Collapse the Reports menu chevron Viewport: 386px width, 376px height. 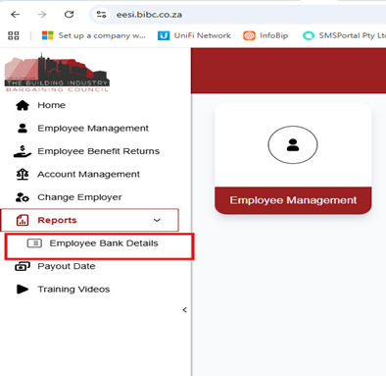[x=157, y=220]
